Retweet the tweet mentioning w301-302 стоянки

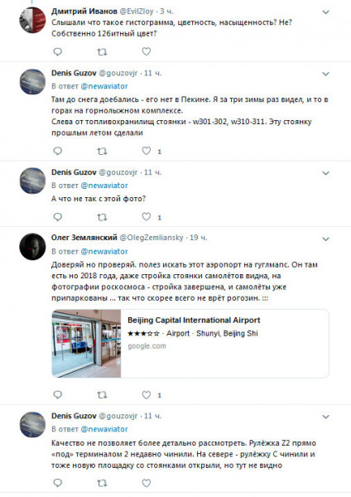click(x=102, y=152)
